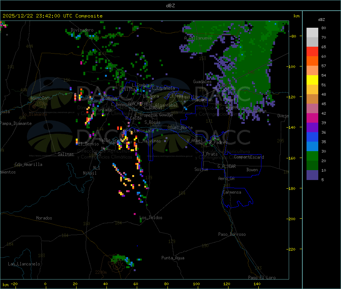Screen dimensions: 341x289
Task: Click the 'Soitue' place label
Action: click(x=201, y=169)
